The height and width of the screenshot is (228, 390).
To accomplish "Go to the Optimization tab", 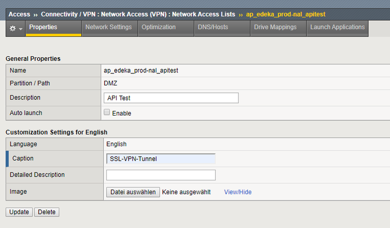I will 158,27.
